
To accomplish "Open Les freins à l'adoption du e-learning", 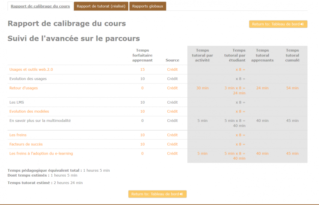I will [41, 154].
